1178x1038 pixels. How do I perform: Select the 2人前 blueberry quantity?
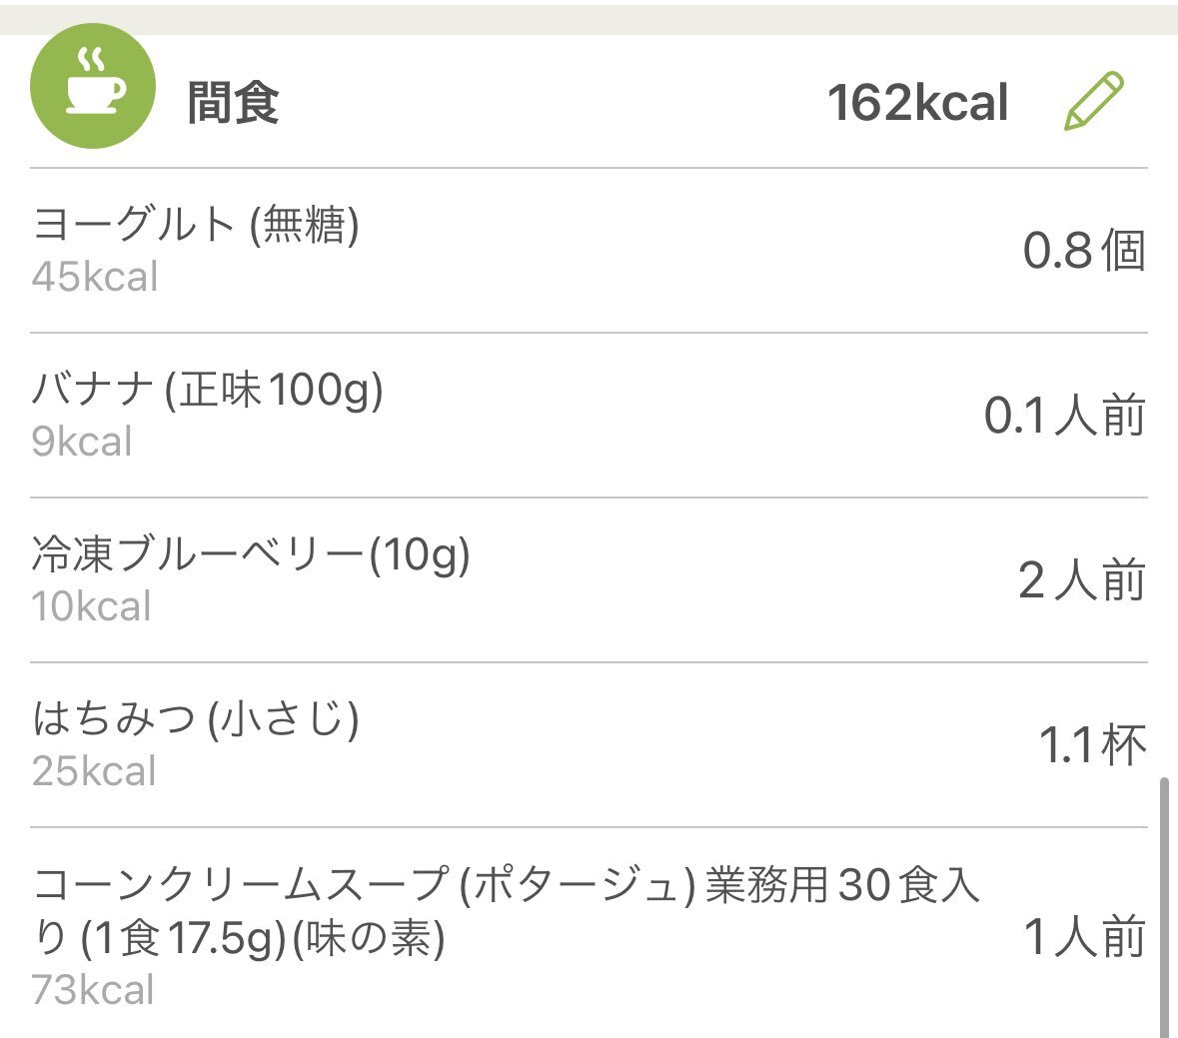click(x=1081, y=580)
